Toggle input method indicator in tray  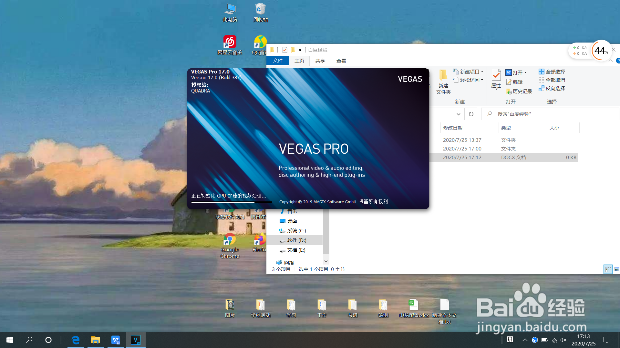click(510, 339)
